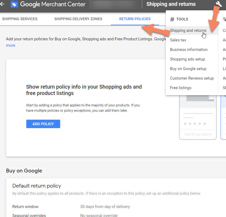This screenshot has height=217, width=226.
Task: Click the back arrow icon
Action: [x=2, y=4]
